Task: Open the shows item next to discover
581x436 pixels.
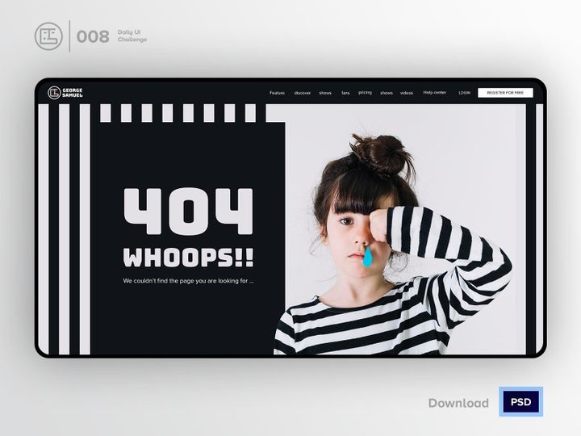Action: [x=325, y=93]
